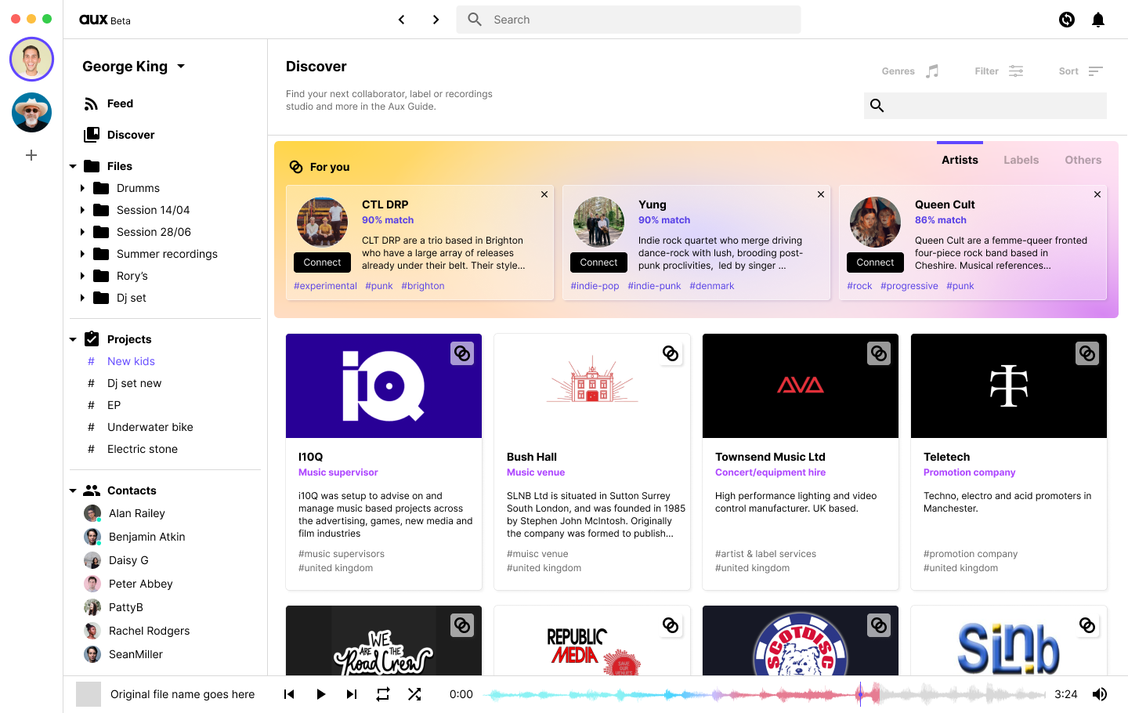Expand the Session 14/04 folder
This screenshot has width=1128, height=713.
coord(82,210)
